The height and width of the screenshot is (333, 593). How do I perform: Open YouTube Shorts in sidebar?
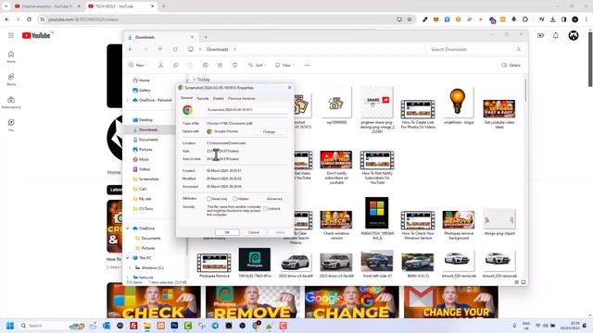[x=11, y=80]
